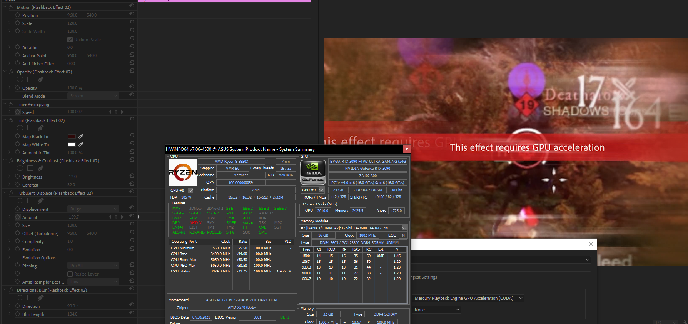Pick Map White To color with eyedropper
This screenshot has width=688, height=324.
(80, 144)
